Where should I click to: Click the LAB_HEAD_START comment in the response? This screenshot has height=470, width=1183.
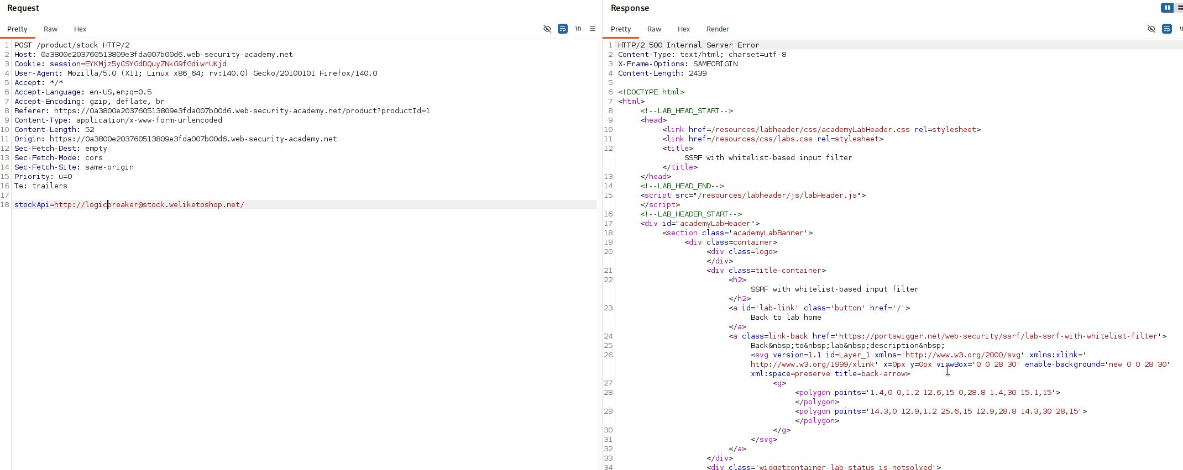(687, 111)
